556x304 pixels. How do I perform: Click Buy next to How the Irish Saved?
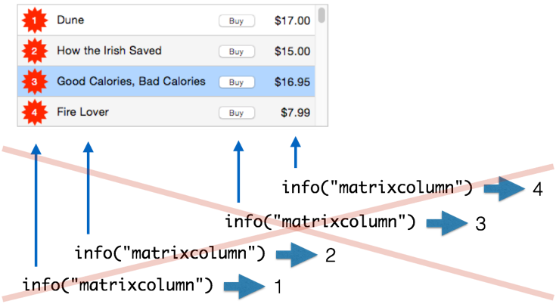click(237, 51)
